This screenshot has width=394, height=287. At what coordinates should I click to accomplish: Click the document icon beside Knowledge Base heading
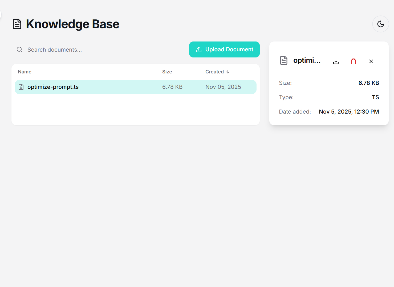[x=17, y=24]
